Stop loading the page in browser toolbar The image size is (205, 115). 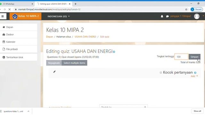click(10, 9)
